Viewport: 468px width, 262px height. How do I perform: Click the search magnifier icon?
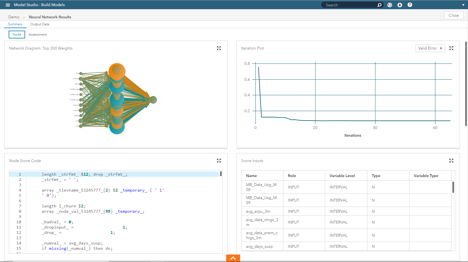coord(379,5)
